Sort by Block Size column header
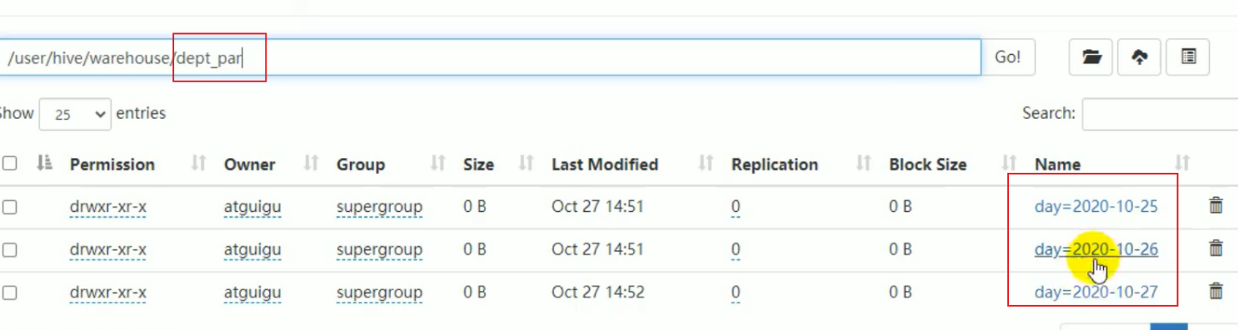Screen dimensions: 1238x330 (927, 165)
